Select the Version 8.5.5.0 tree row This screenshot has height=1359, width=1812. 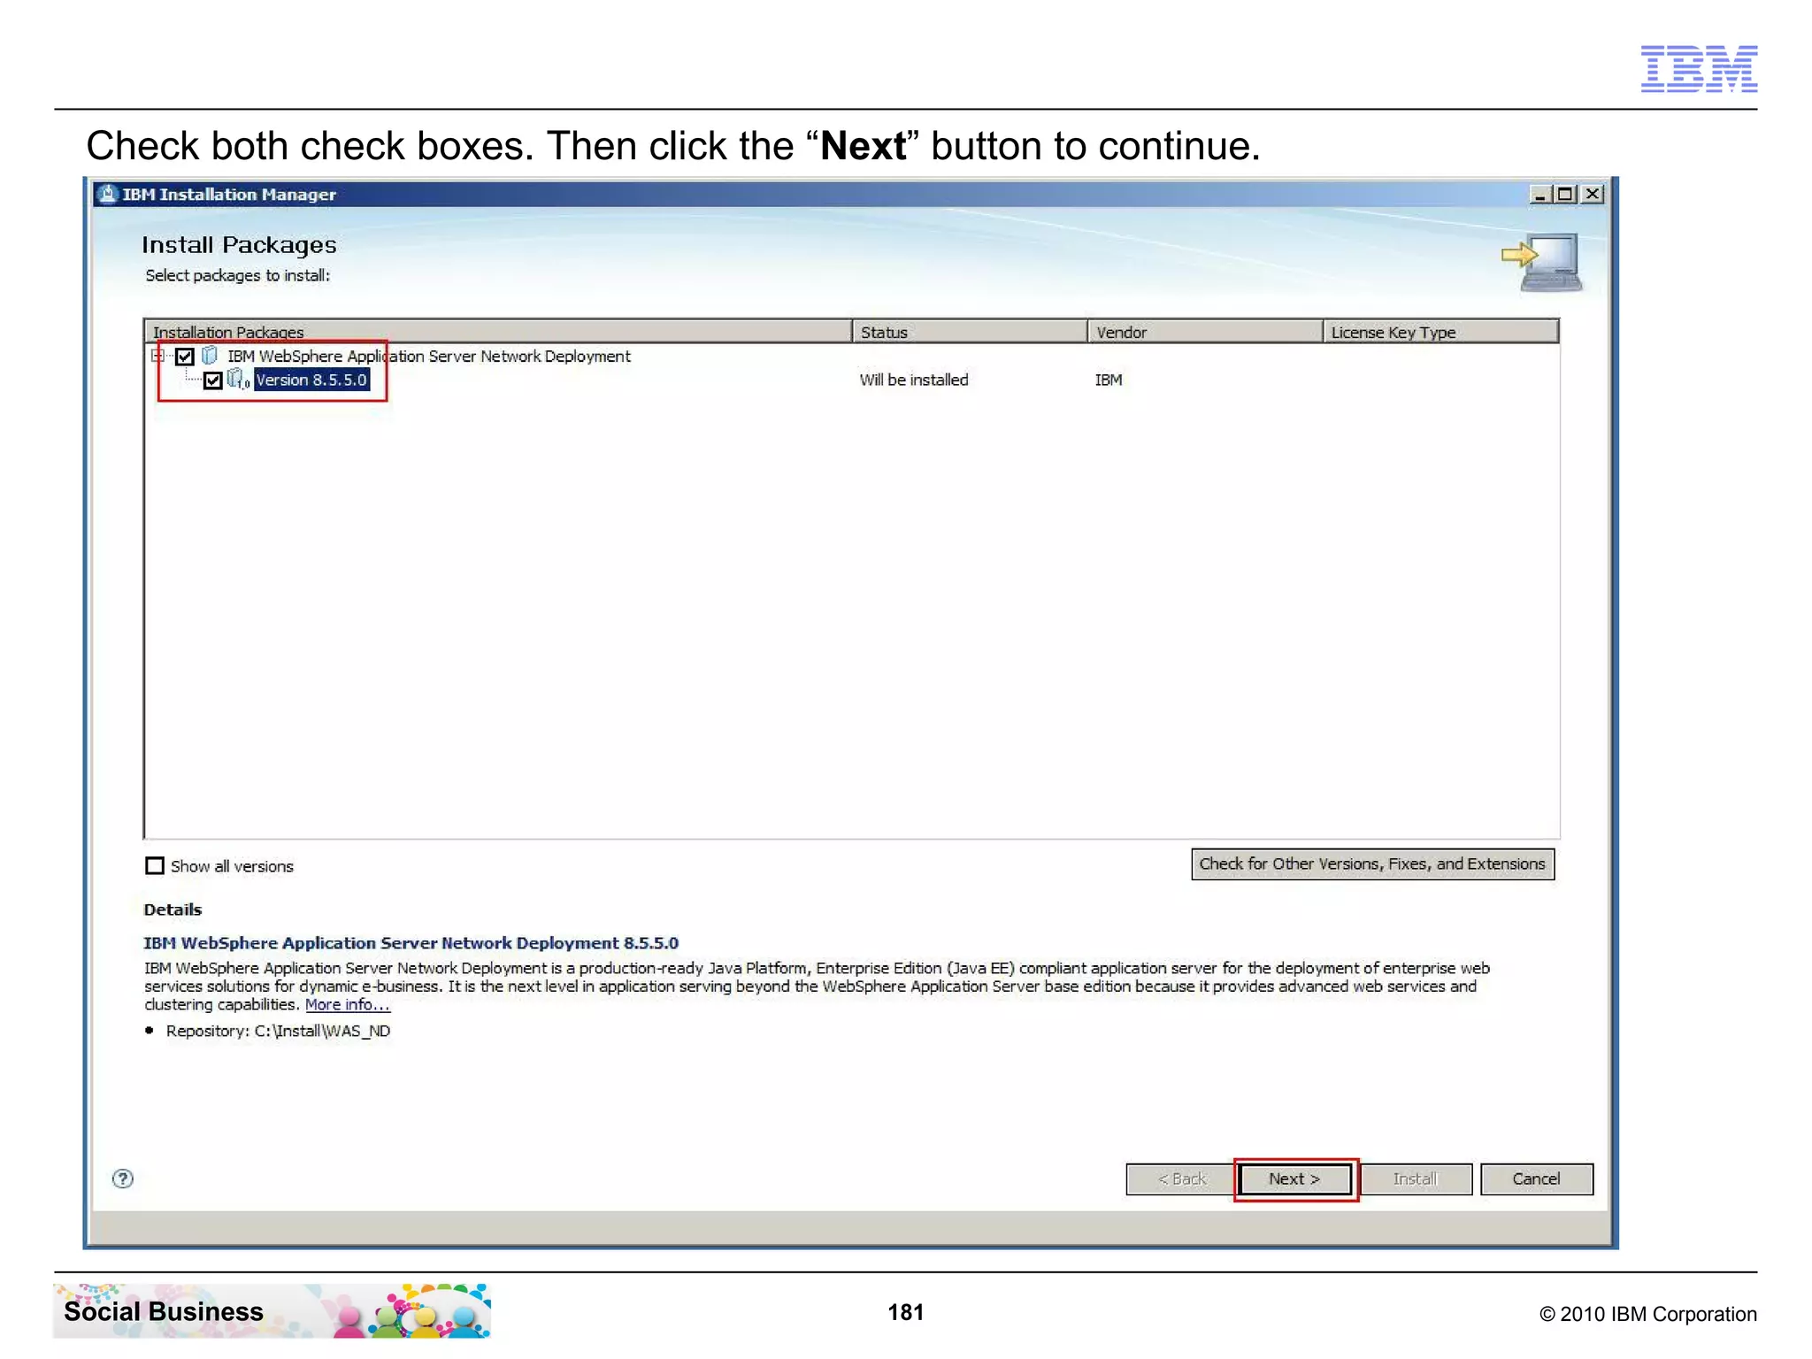(x=311, y=380)
